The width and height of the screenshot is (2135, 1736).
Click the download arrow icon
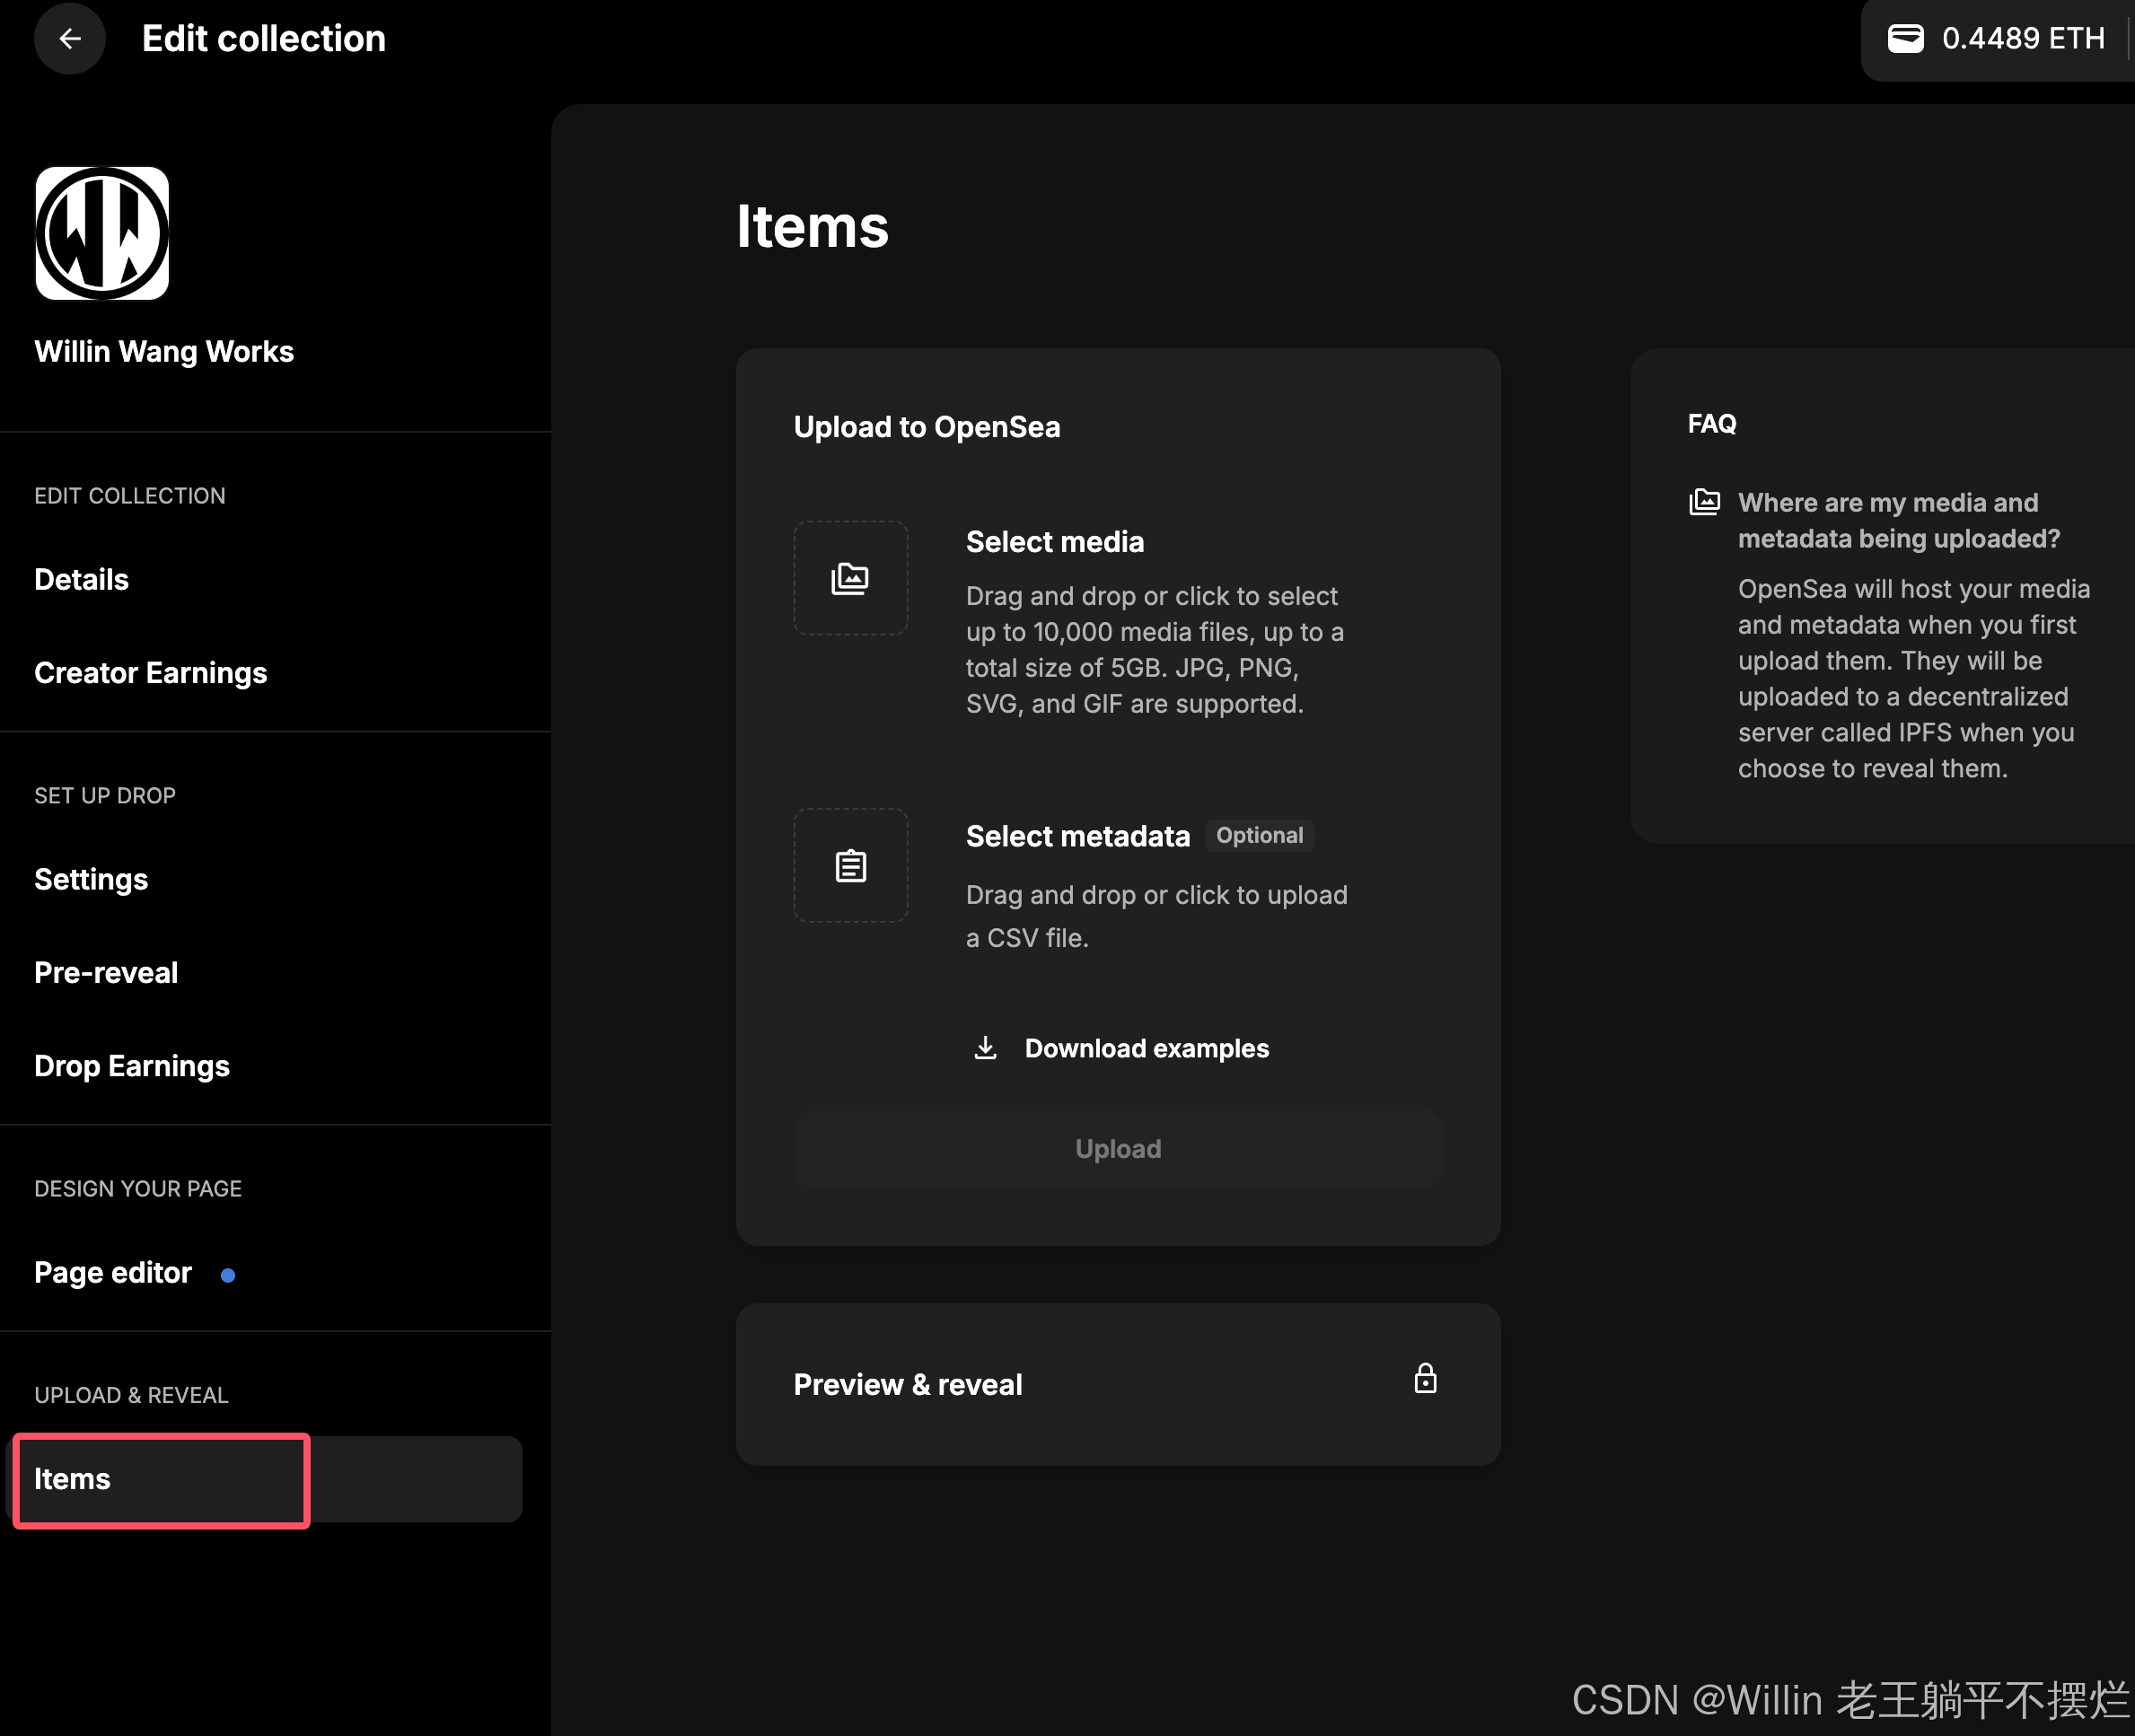985,1048
